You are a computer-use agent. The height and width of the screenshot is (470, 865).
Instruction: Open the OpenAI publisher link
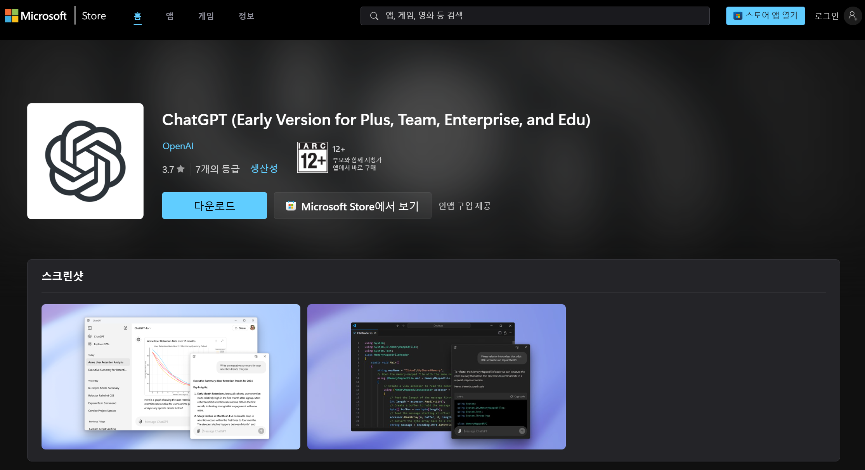pos(178,146)
